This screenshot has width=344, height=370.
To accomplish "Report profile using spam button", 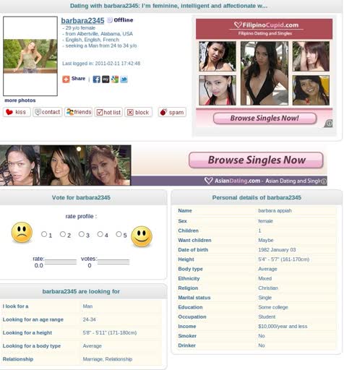I will [172, 112].
